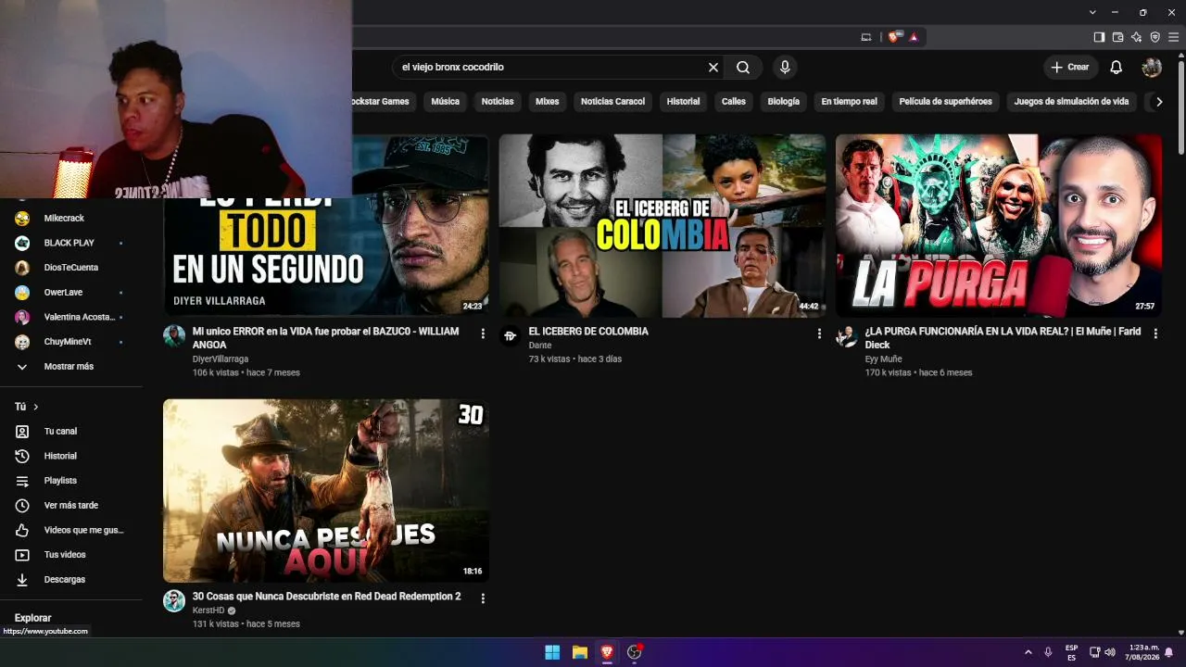Select the Calles filter chip
Viewport: 1186px width, 667px height.
pos(734,101)
